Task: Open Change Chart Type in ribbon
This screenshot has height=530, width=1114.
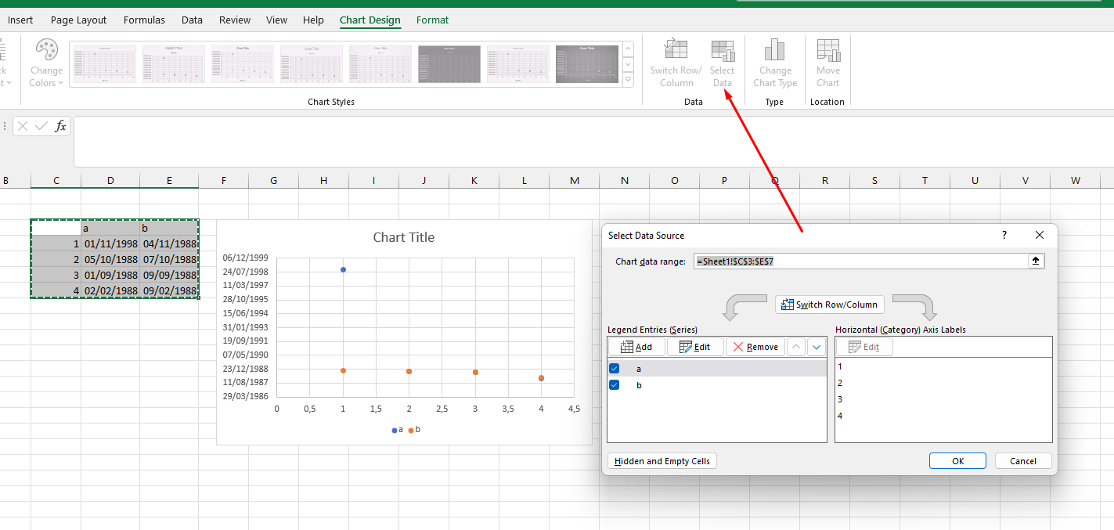Action: 774,63
